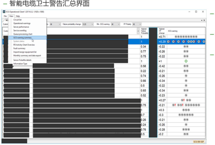The height and width of the screenshot is (145, 215).
Task: Sort by Highest FF change column header
Action: [162, 31]
